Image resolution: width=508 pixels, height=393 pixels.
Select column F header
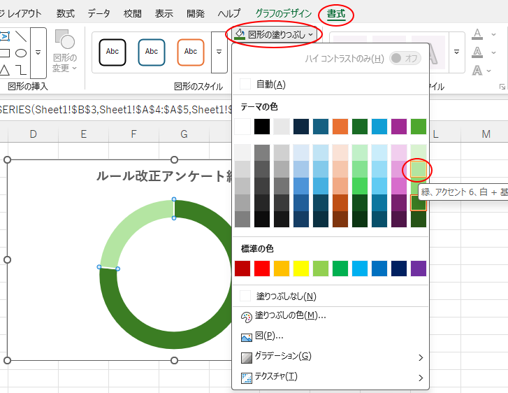pyautogui.click(x=133, y=134)
